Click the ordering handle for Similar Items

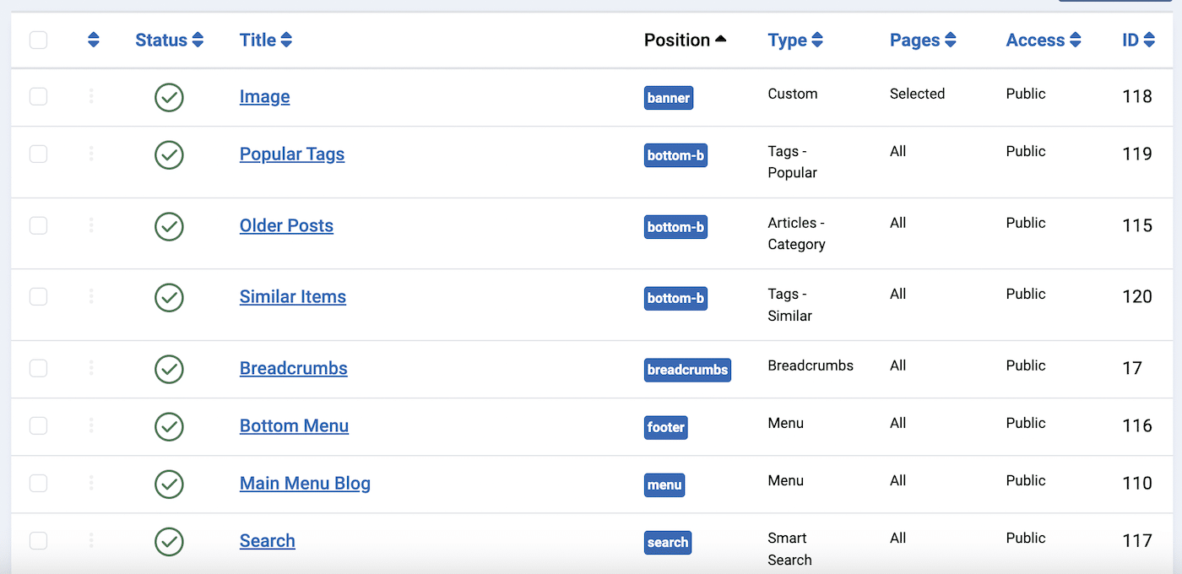[91, 298]
